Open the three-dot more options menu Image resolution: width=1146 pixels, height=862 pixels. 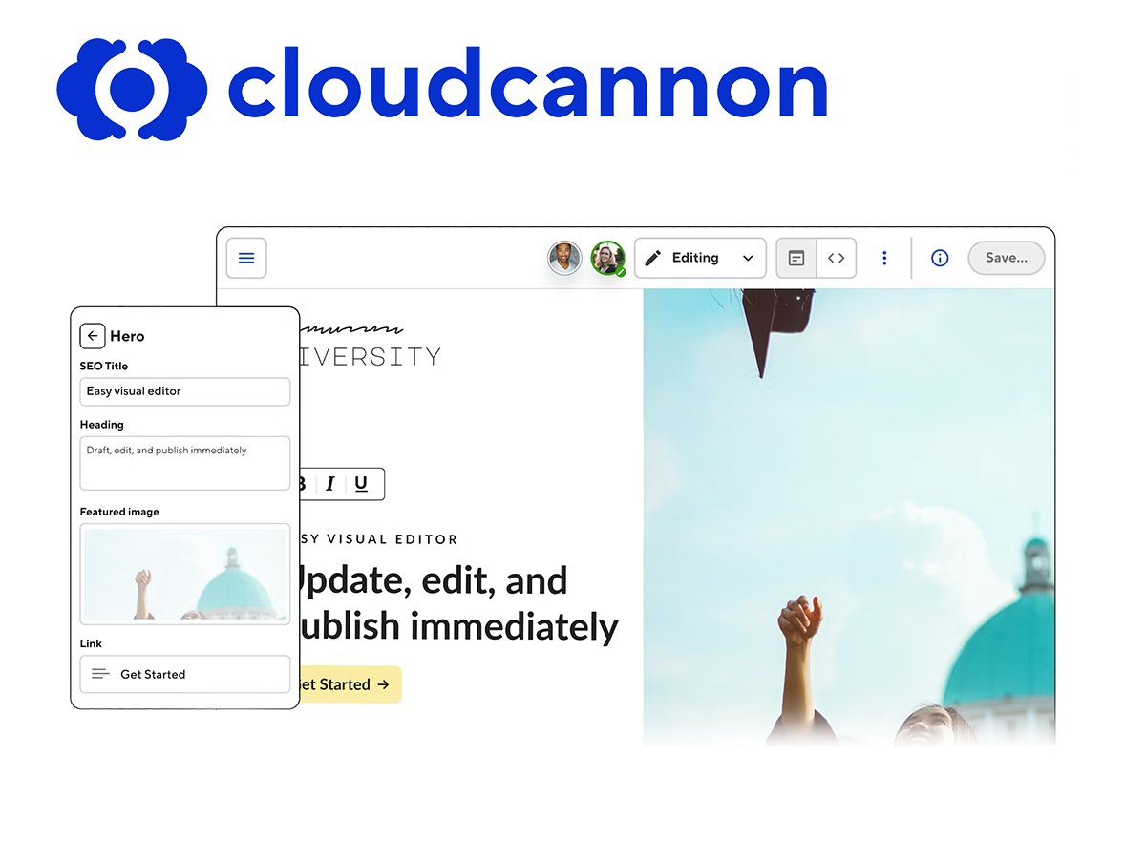(884, 258)
